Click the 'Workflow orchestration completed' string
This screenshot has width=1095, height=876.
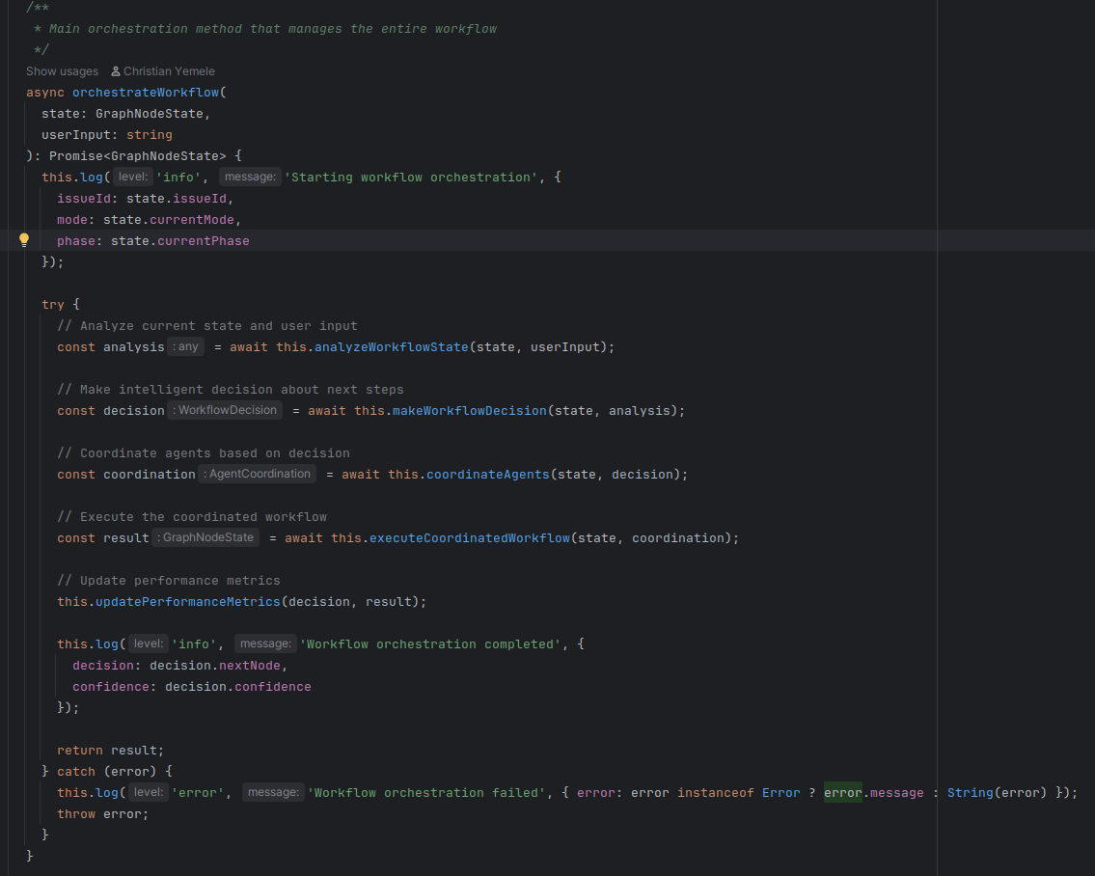431,644
